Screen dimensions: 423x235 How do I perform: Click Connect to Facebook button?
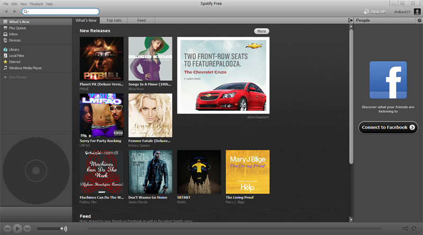tap(388, 127)
